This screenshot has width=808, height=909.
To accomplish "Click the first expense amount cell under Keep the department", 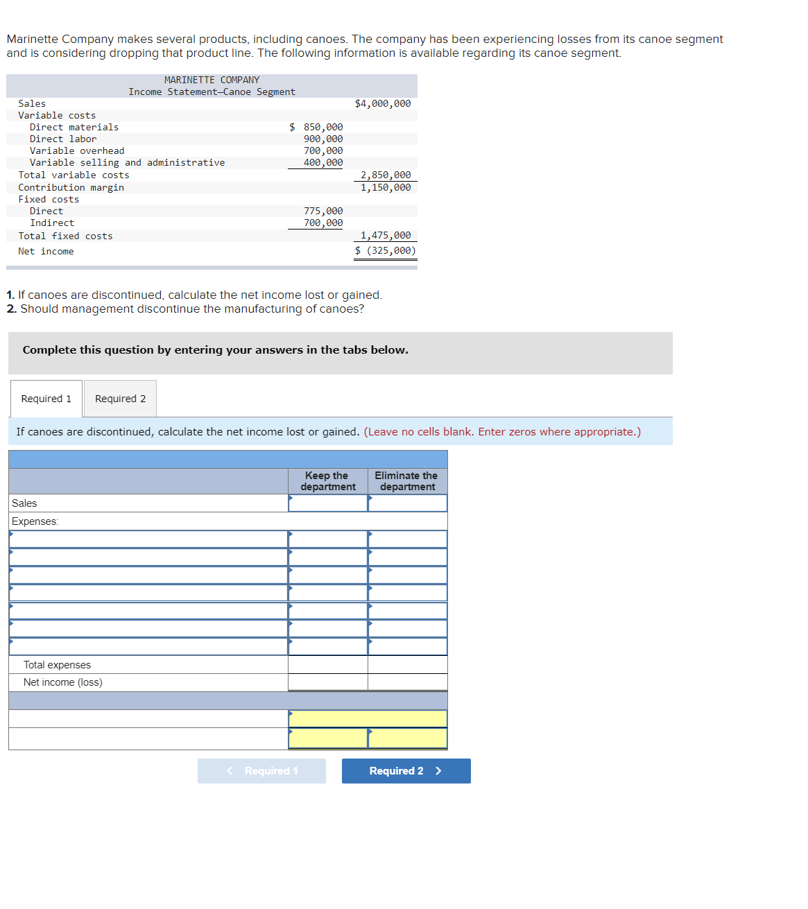I will point(327,539).
